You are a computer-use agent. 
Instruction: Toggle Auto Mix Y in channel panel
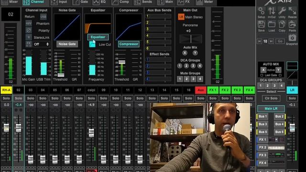coord(195,53)
